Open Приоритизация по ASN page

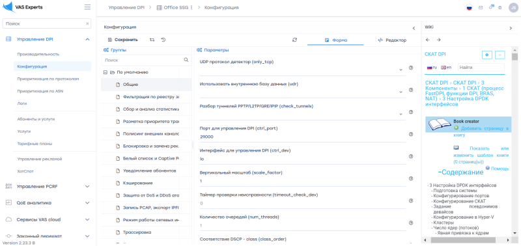tap(40, 91)
